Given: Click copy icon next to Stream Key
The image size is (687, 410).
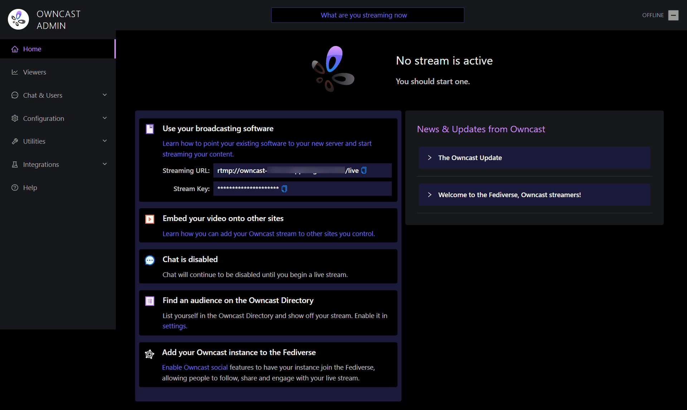Looking at the screenshot, I should tap(285, 189).
